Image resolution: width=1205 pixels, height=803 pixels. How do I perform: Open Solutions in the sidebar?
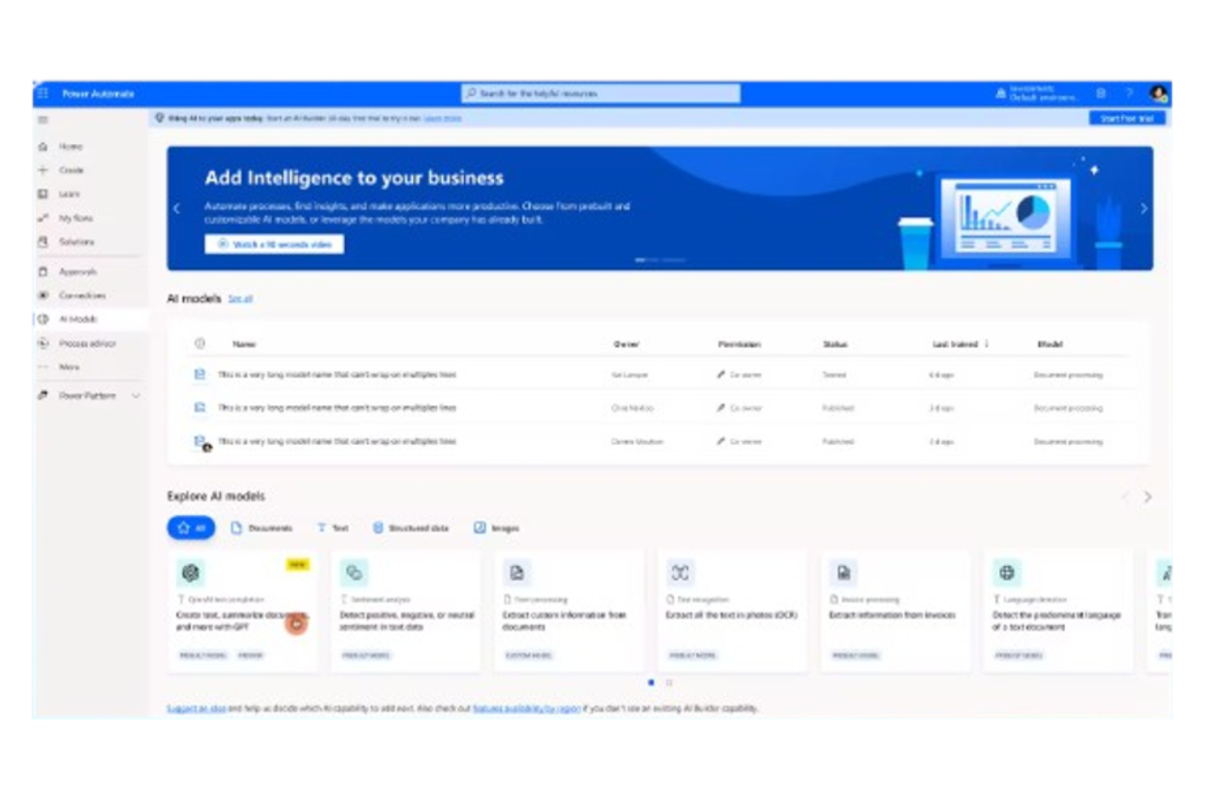click(77, 242)
